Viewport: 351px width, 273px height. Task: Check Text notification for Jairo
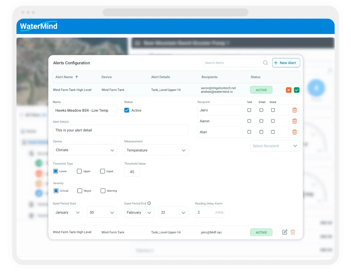click(x=249, y=110)
